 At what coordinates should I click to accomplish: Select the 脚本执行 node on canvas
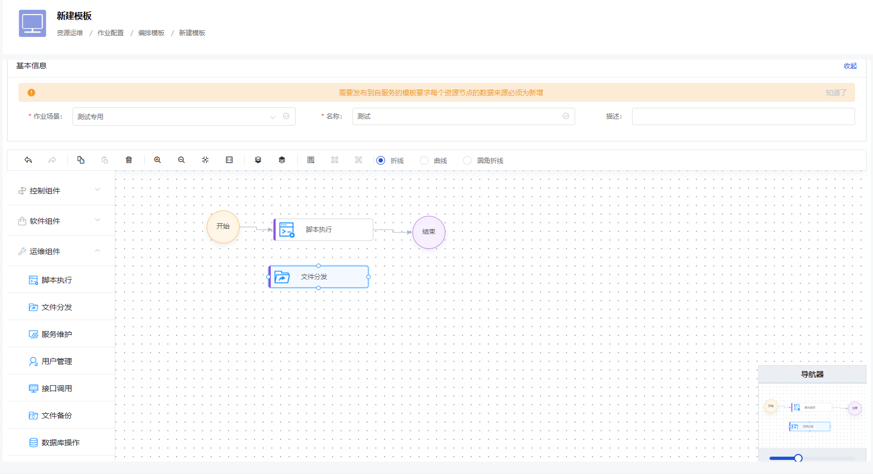pyautogui.click(x=323, y=230)
